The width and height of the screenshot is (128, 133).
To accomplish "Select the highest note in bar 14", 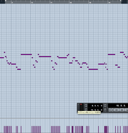I will pos(122,52).
